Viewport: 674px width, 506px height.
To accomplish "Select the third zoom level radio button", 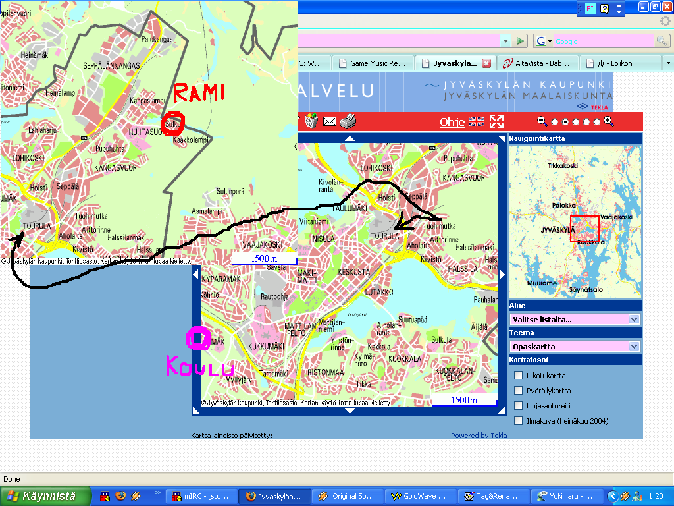I will 576,122.
